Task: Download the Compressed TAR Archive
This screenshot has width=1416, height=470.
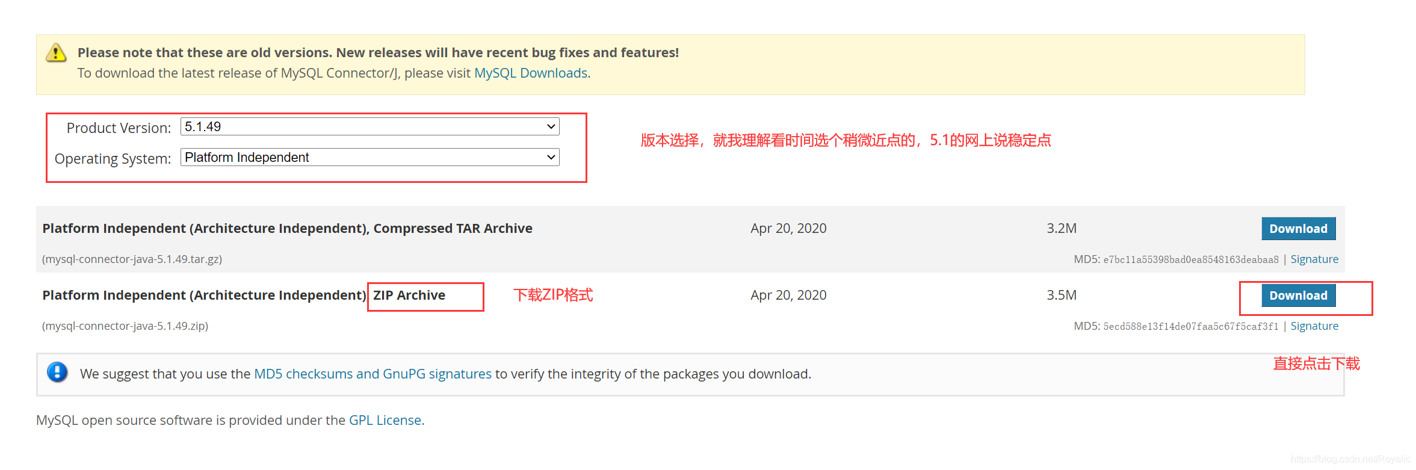Action: point(1298,229)
